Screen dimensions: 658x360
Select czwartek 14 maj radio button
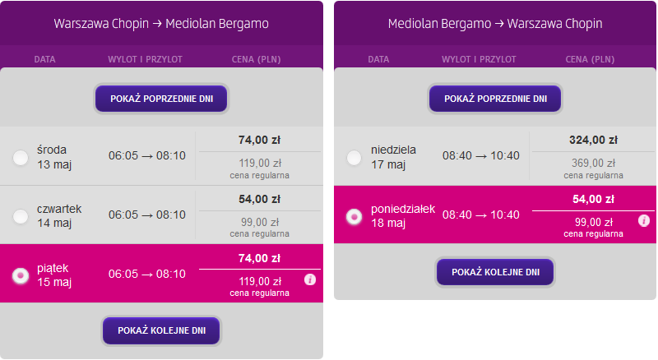point(21,216)
